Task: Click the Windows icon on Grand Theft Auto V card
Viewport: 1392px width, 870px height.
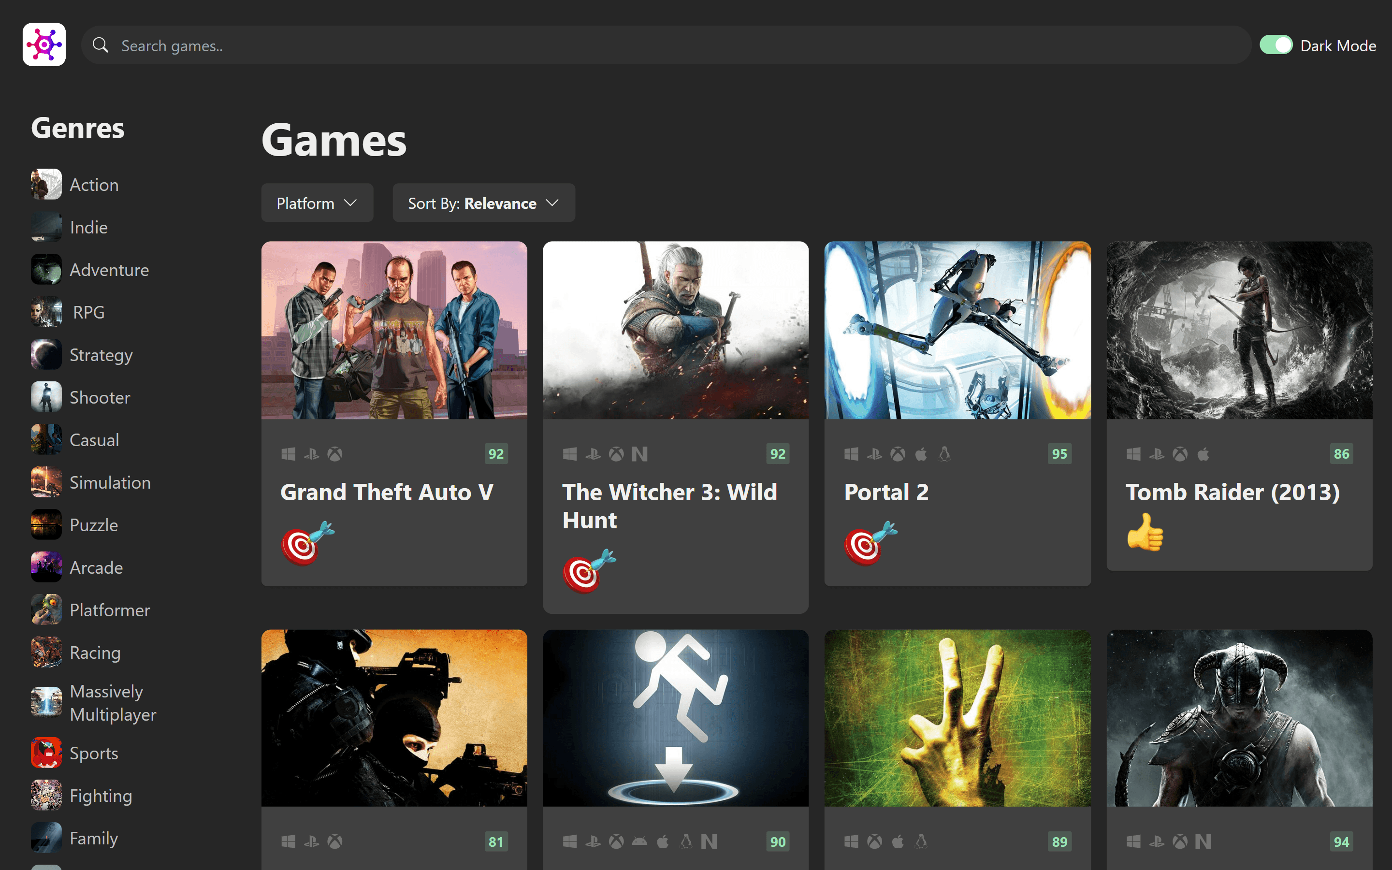Action: click(x=288, y=454)
